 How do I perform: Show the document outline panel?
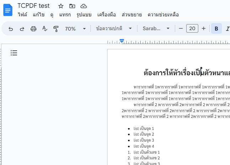[x=14, y=53]
